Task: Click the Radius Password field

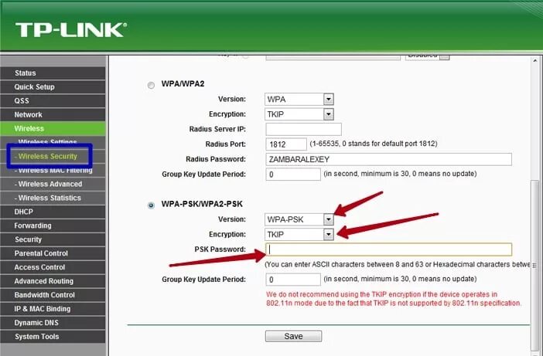Action: click(388, 159)
